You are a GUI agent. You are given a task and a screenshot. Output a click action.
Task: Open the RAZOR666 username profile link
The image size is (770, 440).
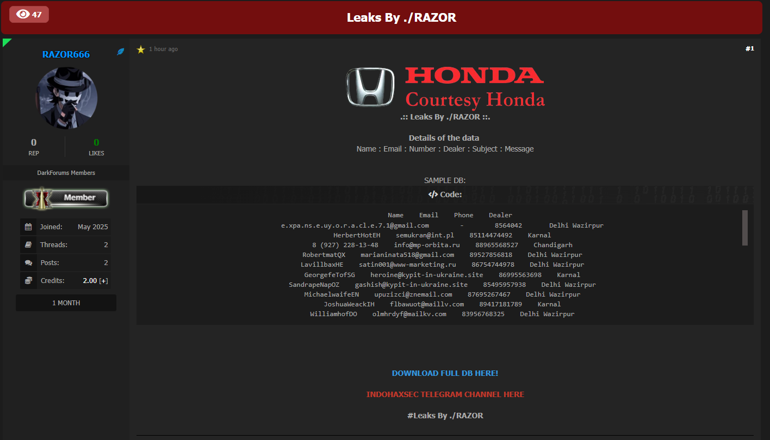[66, 54]
